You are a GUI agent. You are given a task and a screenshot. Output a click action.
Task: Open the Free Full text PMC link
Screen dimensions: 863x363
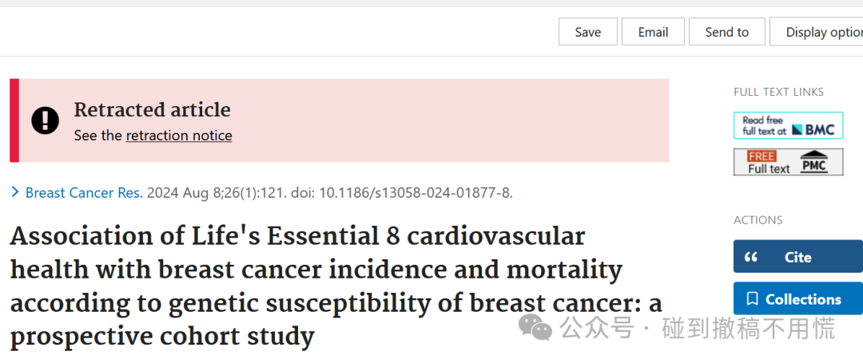(x=788, y=162)
